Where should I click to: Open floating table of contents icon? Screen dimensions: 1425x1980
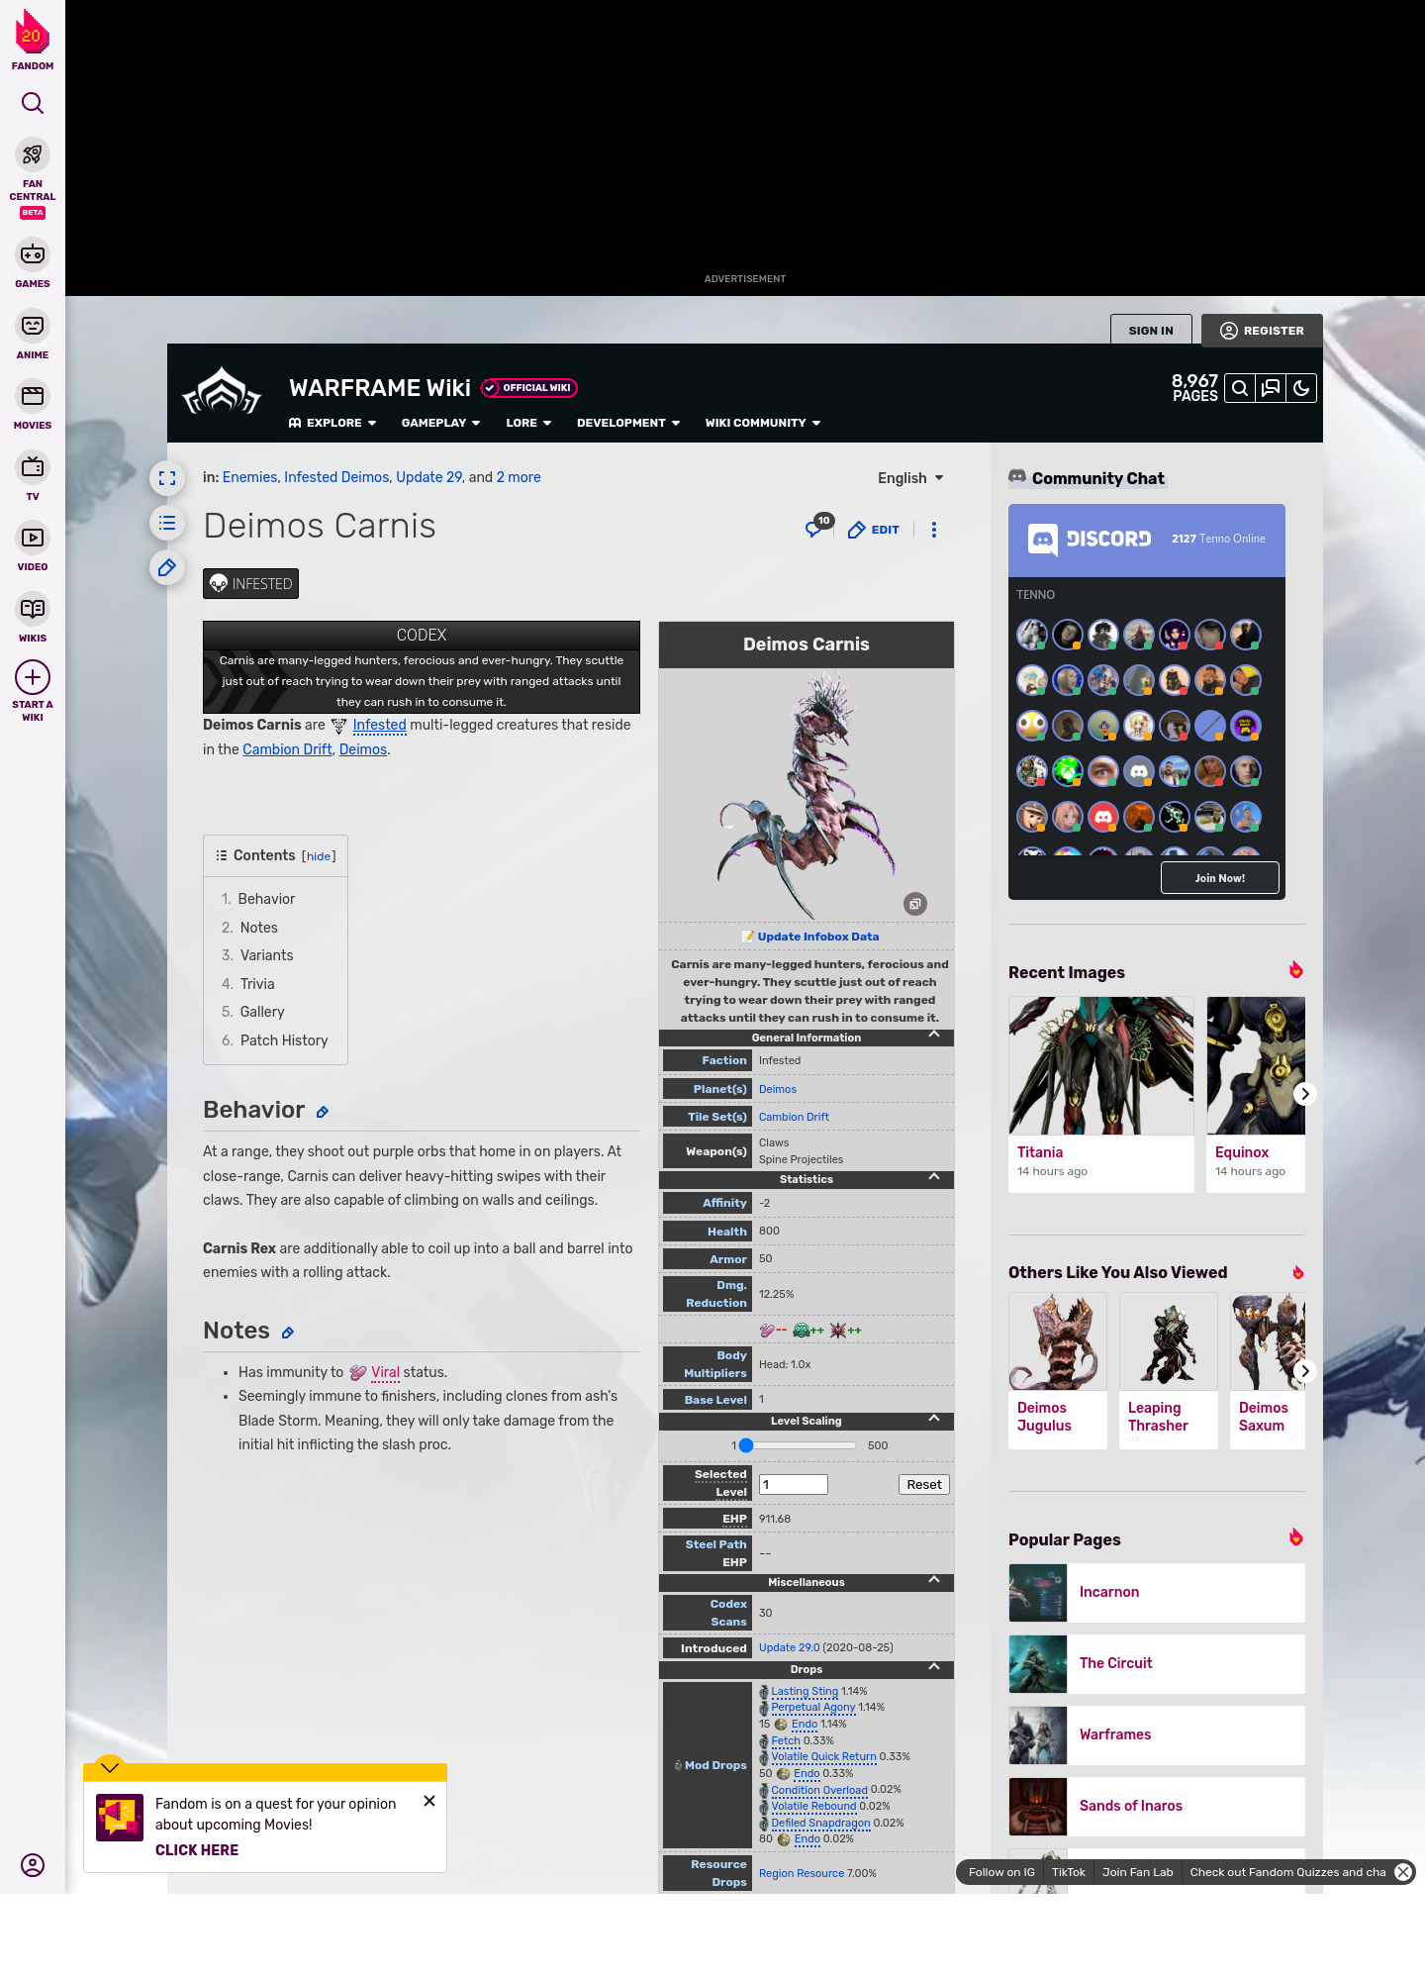pos(167,523)
